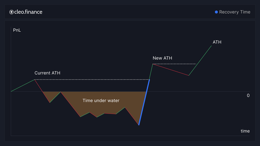Click the final ATH label at top right

[x=217, y=42]
